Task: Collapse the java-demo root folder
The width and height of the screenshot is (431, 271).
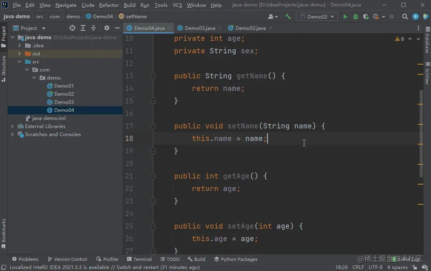Action: coord(13,37)
